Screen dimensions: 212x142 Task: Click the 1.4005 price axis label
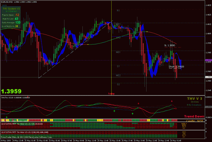point(208,34)
